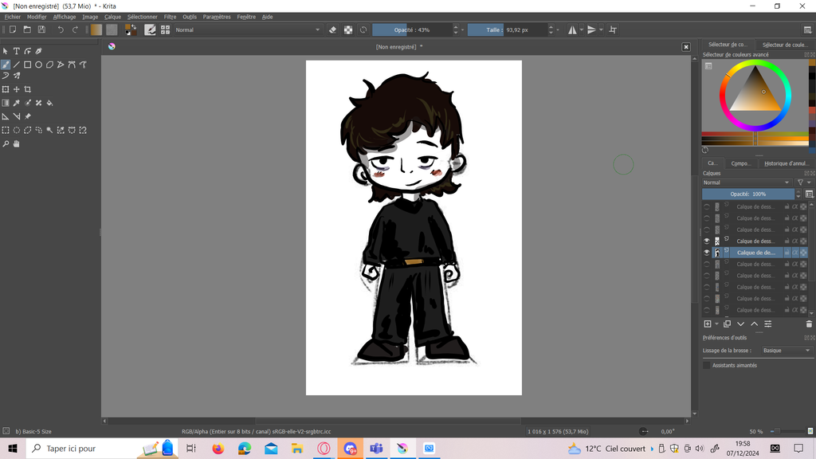Toggle the preserve alpha checkerboard button
This screenshot has width=816, height=459.
[348, 29]
